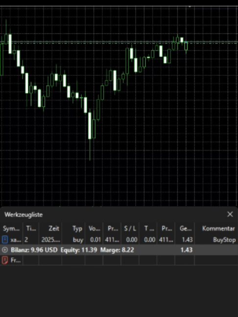Viewport: 238px width, 317px height.
Task: Click the S / L column header
Action: pos(130,228)
